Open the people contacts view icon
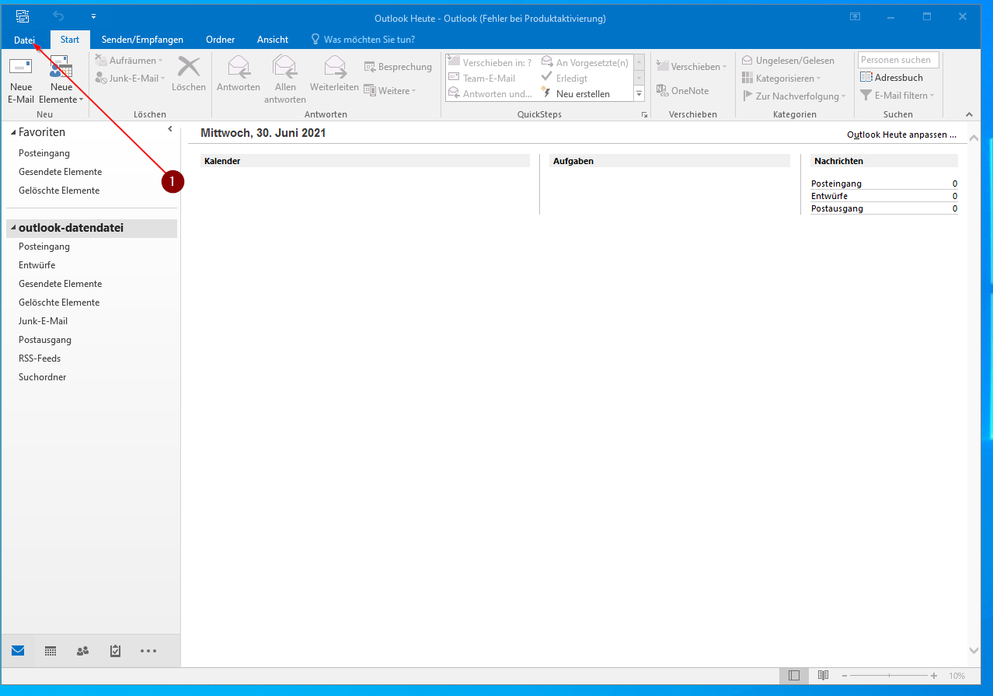Viewport: 993px width, 696px height. [82, 651]
